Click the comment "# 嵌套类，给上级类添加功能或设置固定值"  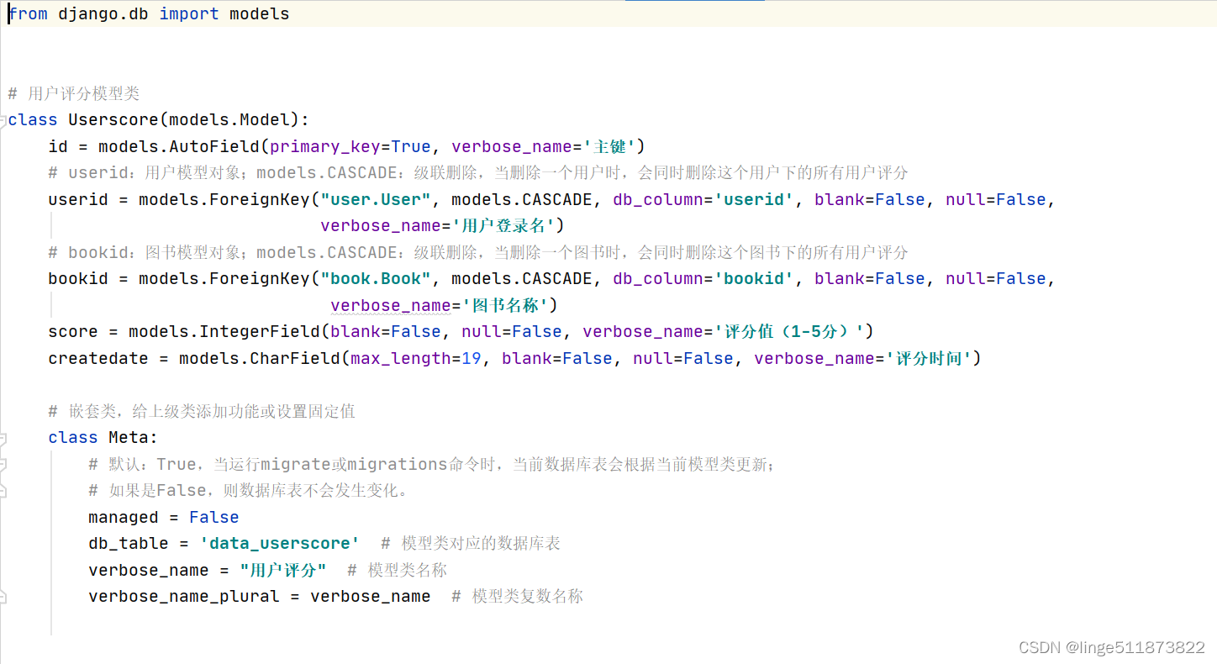point(202,411)
